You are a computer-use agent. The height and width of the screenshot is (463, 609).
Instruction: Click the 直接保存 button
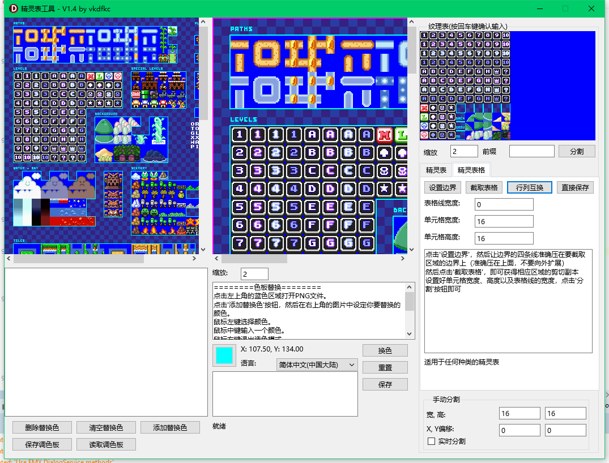click(x=575, y=187)
